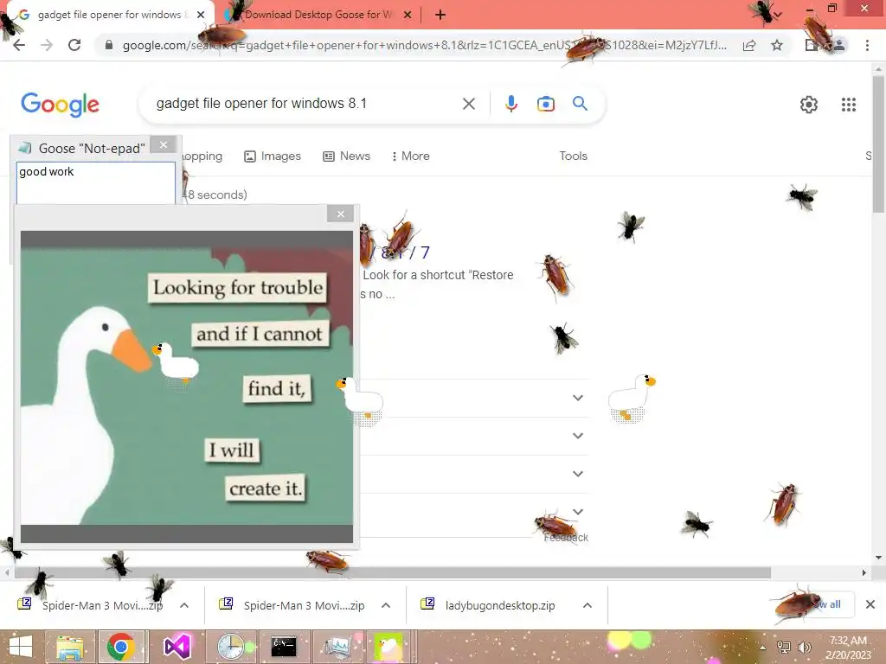Click the forward navigation arrow

point(47,45)
